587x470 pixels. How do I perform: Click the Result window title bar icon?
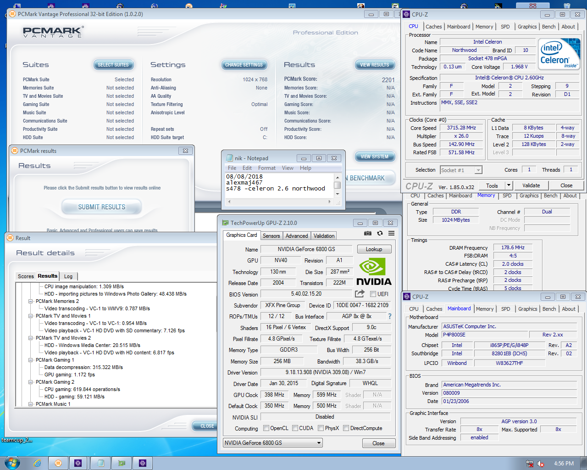[x=10, y=238]
